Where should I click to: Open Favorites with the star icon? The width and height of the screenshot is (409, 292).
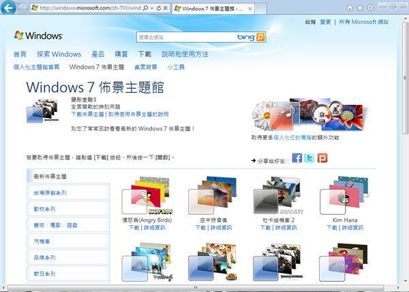(360, 8)
